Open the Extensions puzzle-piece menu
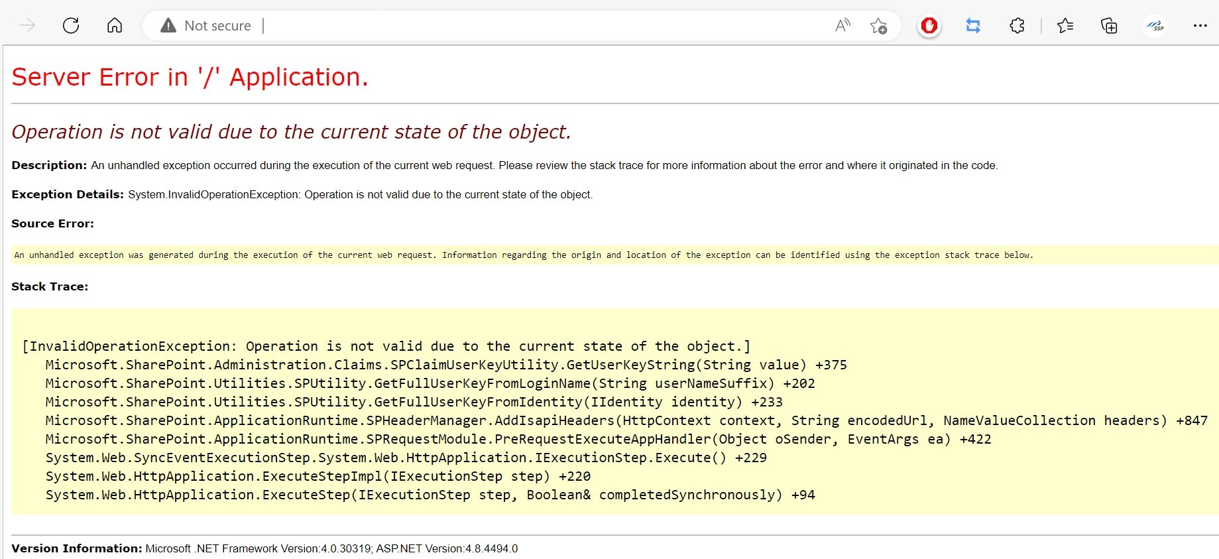1219x559 pixels. tap(1017, 26)
